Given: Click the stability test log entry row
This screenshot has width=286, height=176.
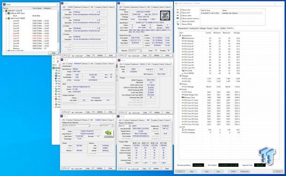Looking at the screenshot, I should coord(232,13).
